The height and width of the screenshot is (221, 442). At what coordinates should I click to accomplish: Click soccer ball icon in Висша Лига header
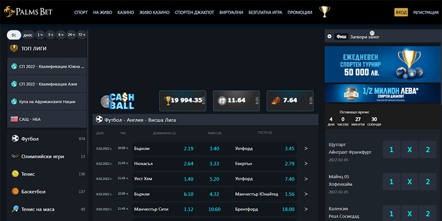(99, 119)
